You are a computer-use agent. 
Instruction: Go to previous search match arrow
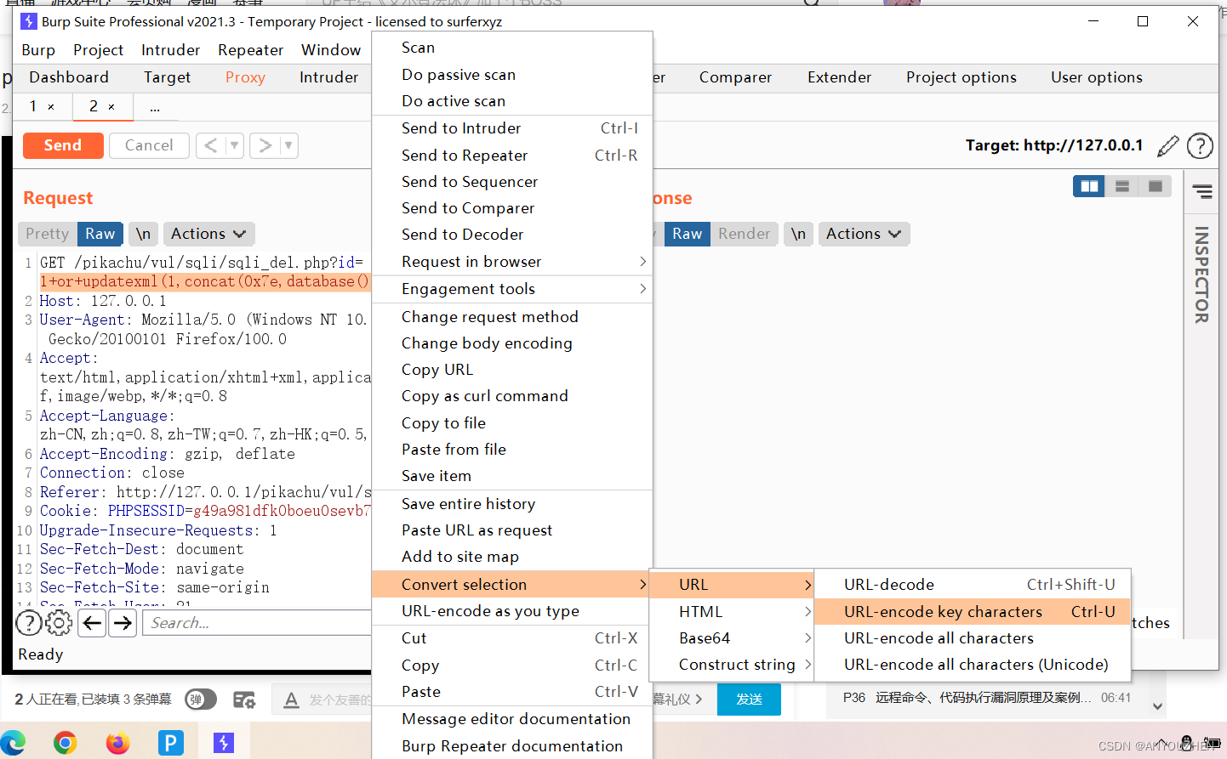coord(93,623)
